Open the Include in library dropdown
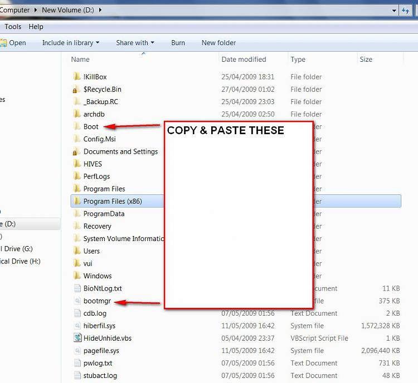This screenshot has width=418, height=383. pos(71,43)
